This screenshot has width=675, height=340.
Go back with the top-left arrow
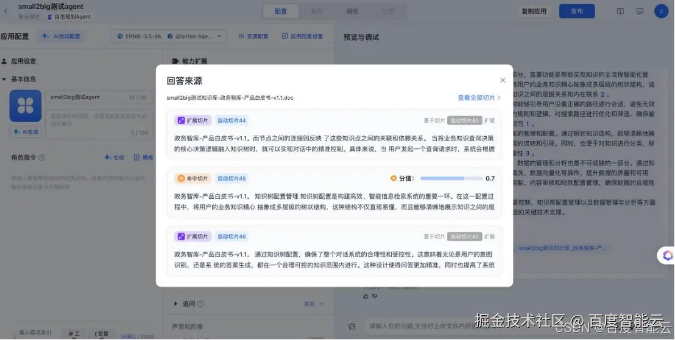[5, 12]
